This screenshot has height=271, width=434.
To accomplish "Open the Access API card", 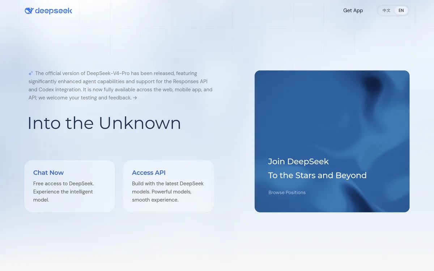I will 169,186.
